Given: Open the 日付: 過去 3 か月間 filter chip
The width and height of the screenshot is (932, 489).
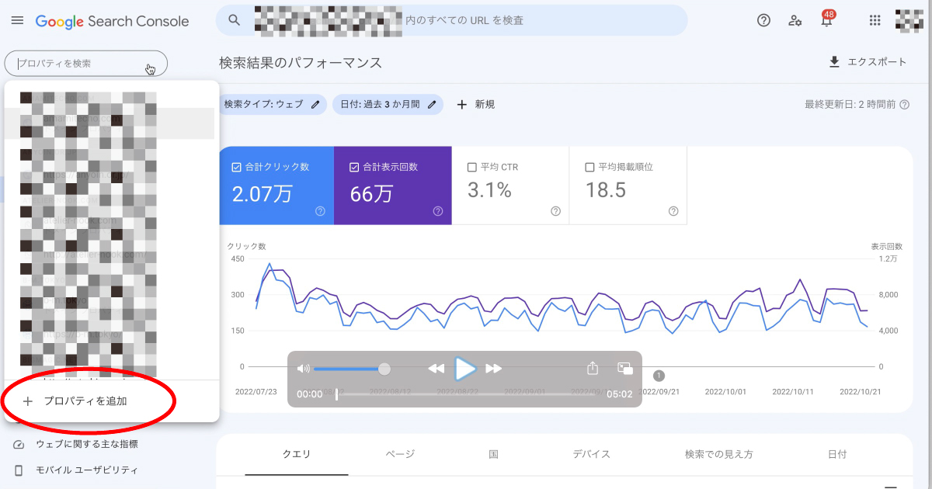Looking at the screenshot, I should 388,104.
